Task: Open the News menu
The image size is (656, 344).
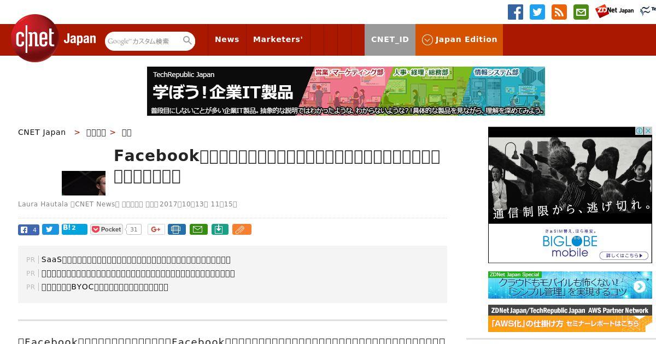Action: [227, 39]
